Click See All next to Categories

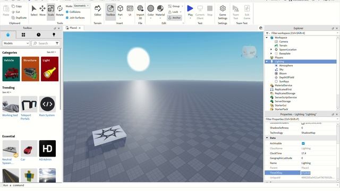[x=51, y=52]
